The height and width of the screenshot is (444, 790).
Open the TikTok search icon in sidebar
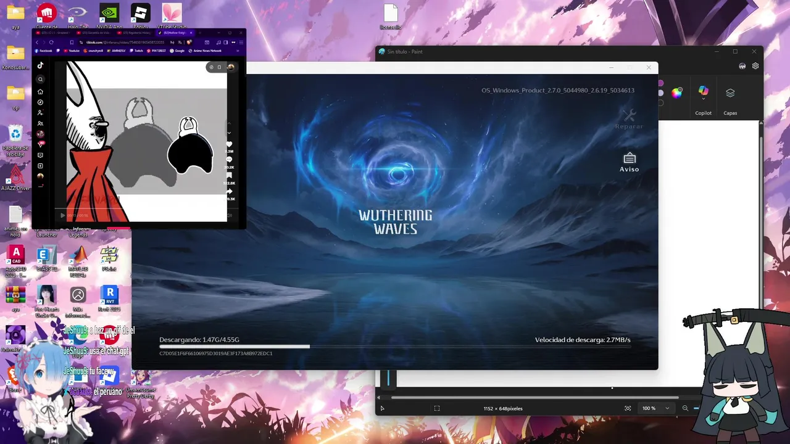click(40, 80)
